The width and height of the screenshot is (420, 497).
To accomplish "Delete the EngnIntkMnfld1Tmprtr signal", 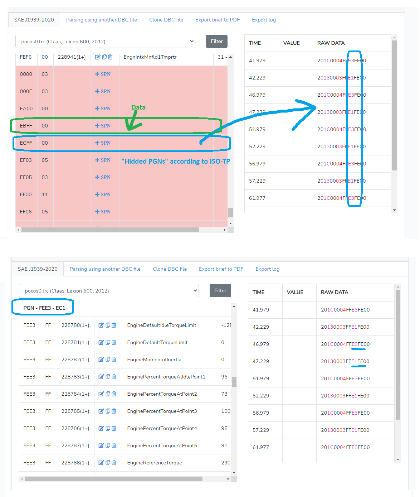I will (x=110, y=57).
